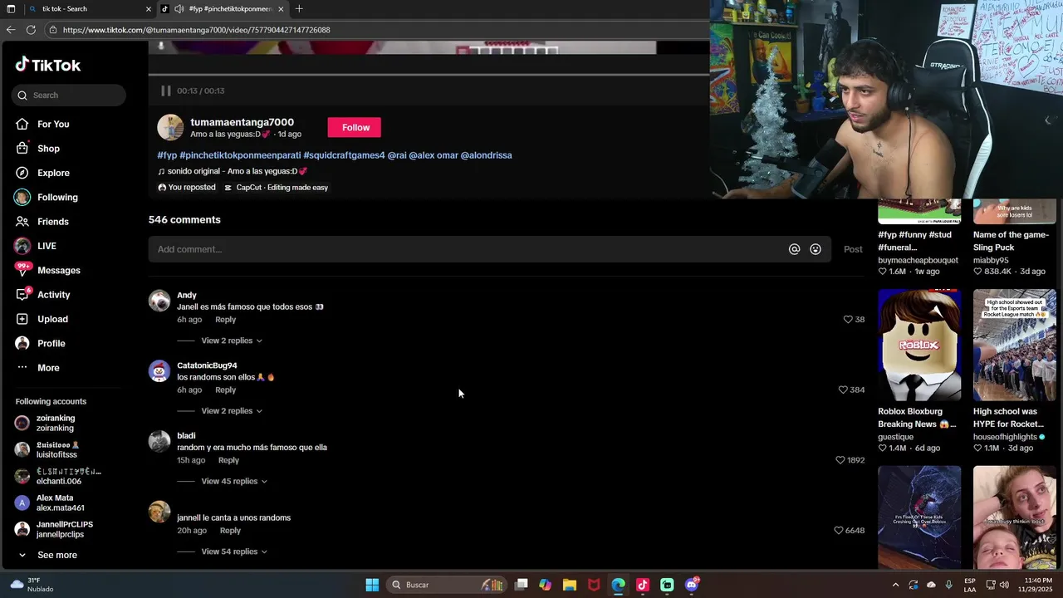This screenshot has width=1063, height=598.
Task: Open elchanti.006 account
Action: pos(58,476)
